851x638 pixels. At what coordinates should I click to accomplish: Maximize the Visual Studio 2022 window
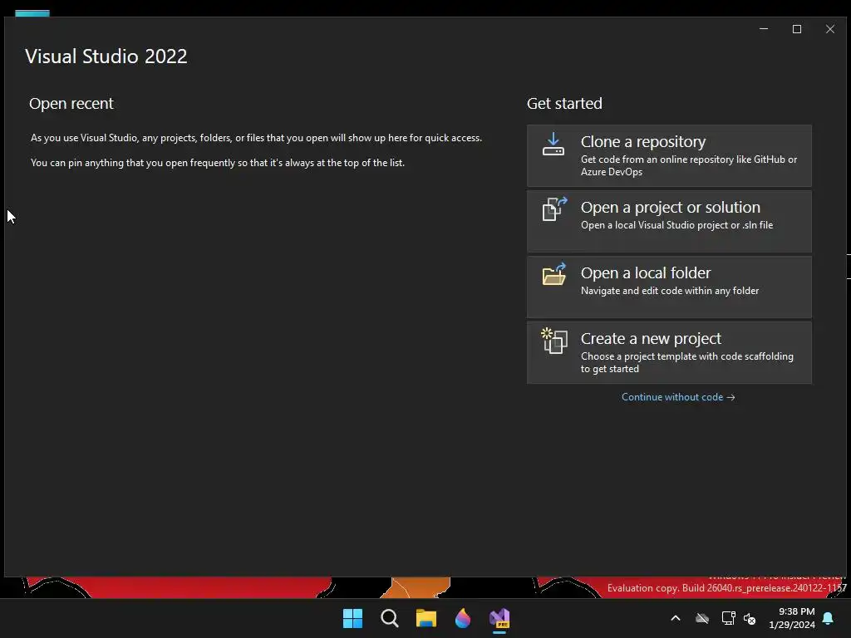click(x=797, y=29)
